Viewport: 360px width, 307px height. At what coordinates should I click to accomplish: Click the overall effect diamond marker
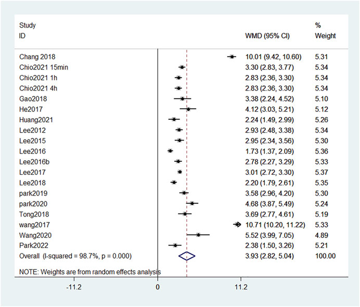[187, 256]
